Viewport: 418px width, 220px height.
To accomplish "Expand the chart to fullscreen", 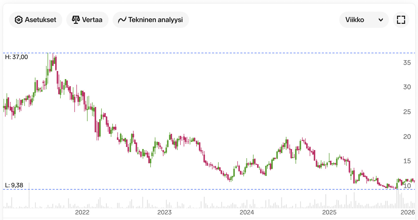I will point(401,20).
